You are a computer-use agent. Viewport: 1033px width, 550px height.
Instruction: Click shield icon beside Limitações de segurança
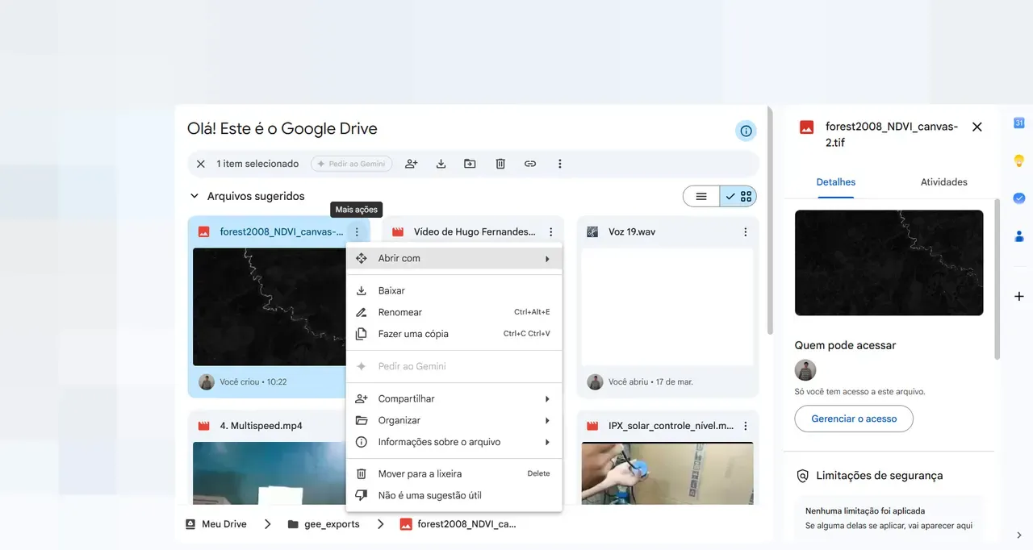(x=802, y=476)
